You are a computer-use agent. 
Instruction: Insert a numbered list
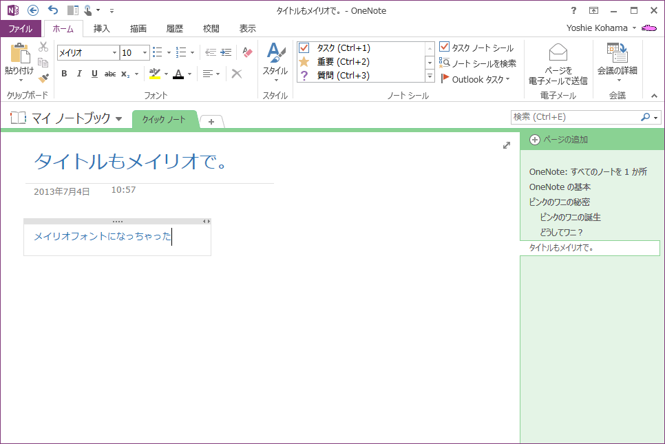coord(181,52)
